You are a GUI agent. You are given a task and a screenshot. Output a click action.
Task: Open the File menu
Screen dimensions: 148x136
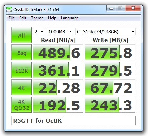tap(12, 18)
